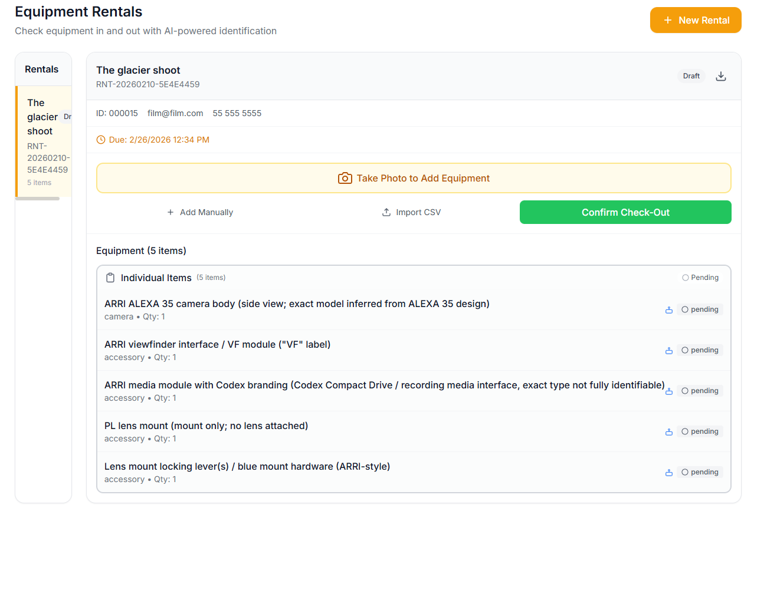Toggle pending status of ARRI ALEXA 35 camera body
This screenshot has width=777, height=597.
pyautogui.click(x=700, y=309)
